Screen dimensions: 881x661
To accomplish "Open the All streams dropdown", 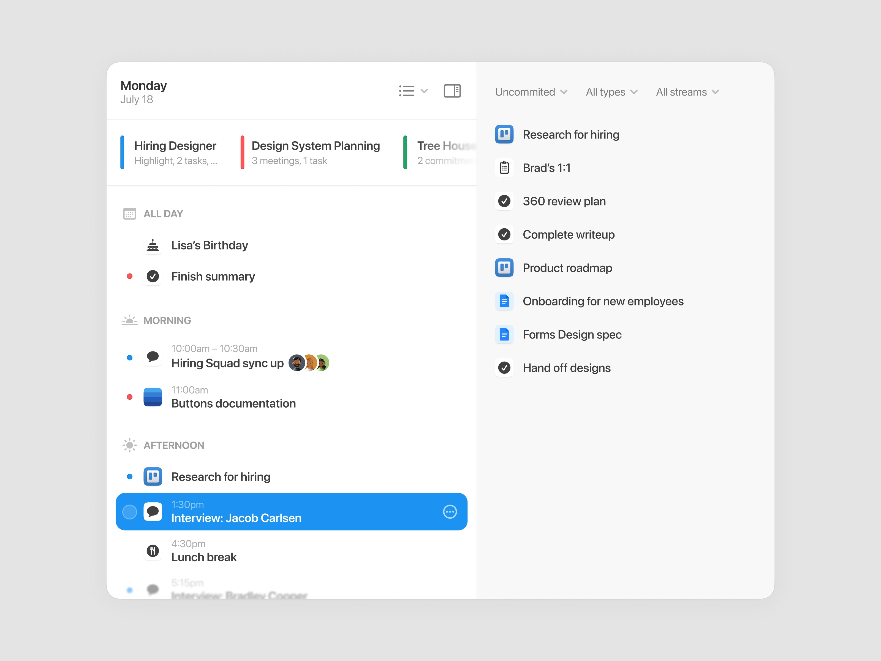I will point(687,92).
